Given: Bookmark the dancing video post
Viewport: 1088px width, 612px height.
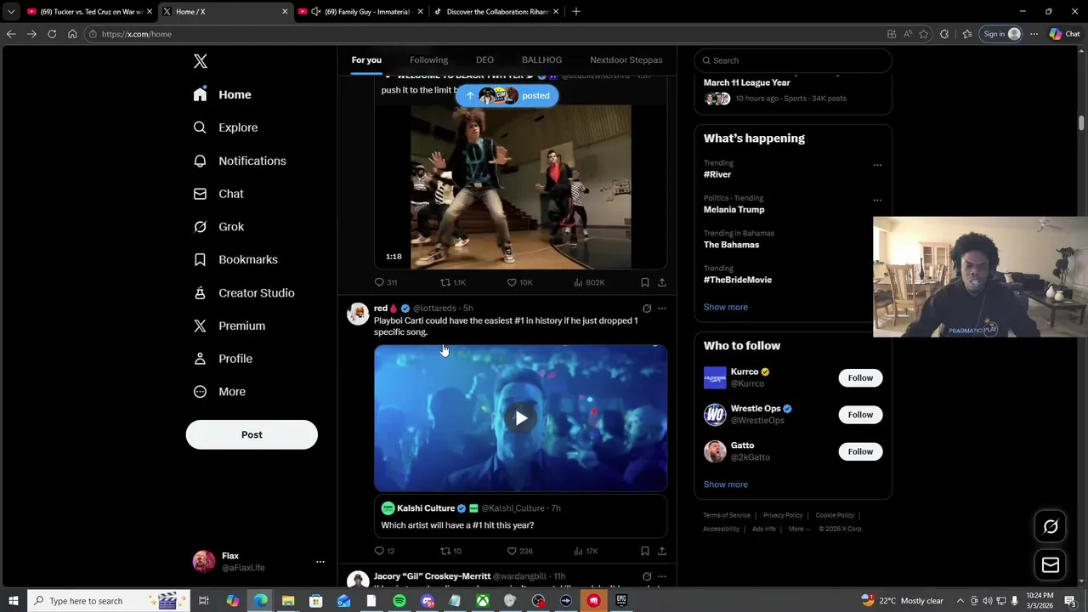Looking at the screenshot, I should 645,282.
